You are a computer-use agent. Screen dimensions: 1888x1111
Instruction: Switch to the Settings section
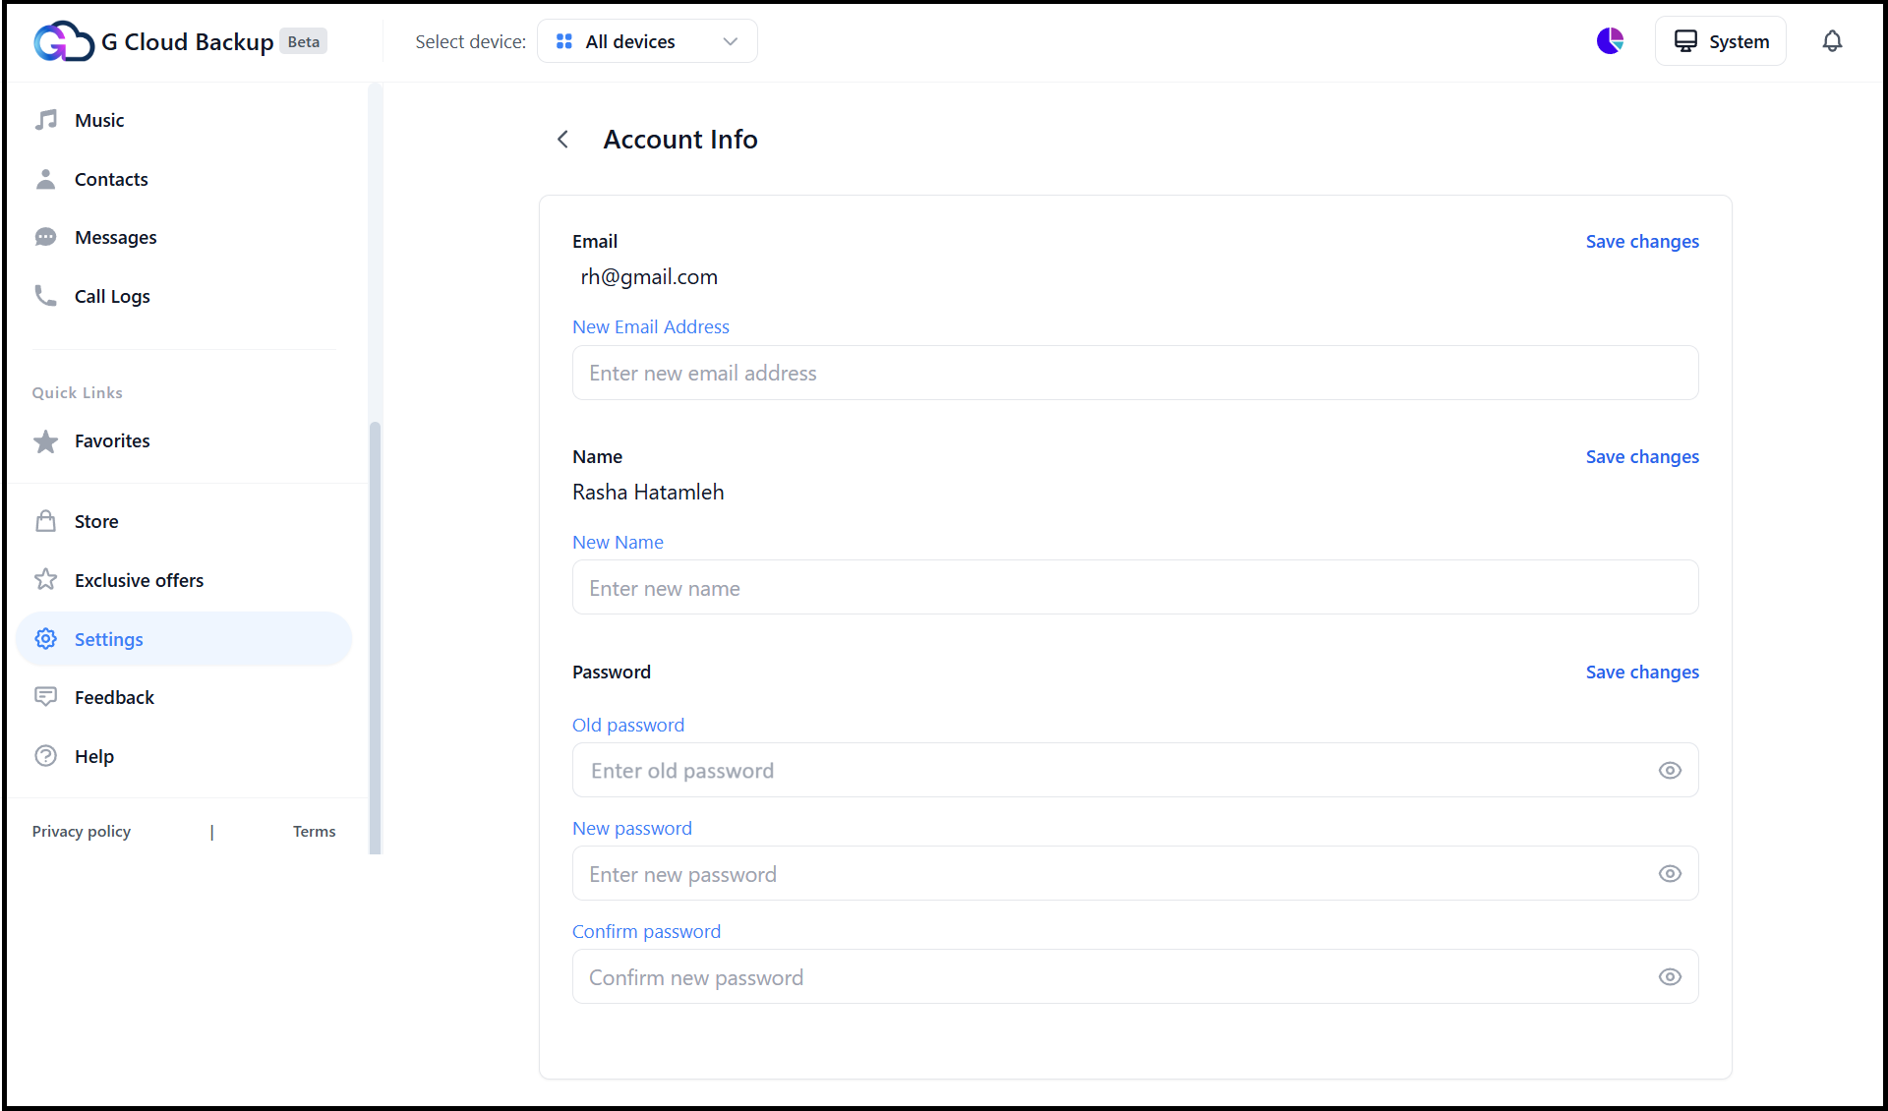pyautogui.click(x=108, y=638)
